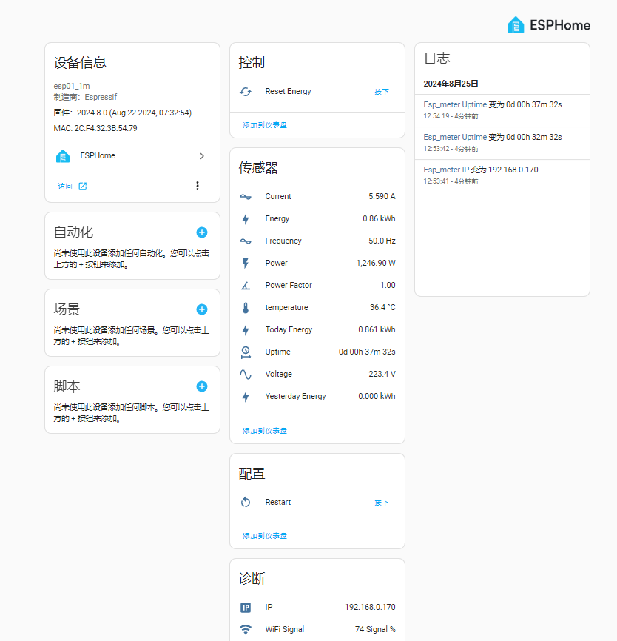Click the add automation plus icon
The width and height of the screenshot is (617, 641).
point(202,232)
